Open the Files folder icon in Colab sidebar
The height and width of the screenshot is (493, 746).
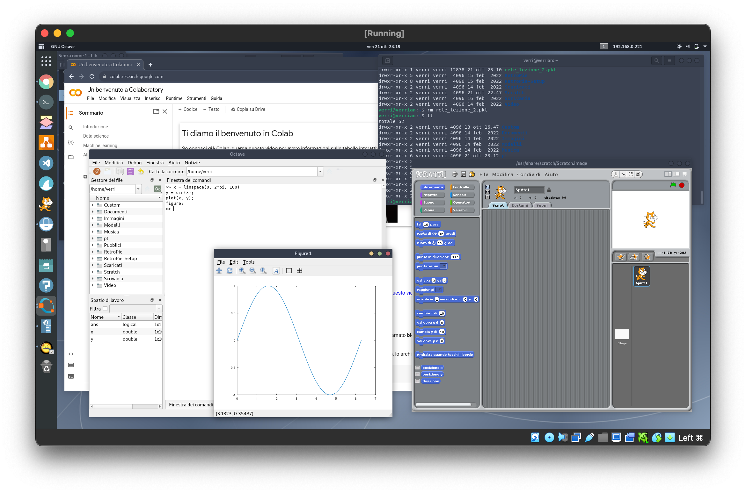click(71, 157)
